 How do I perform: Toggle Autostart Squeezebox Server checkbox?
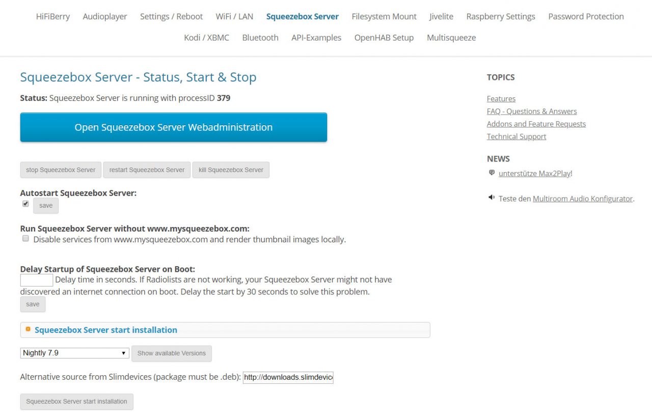pos(25,204)
